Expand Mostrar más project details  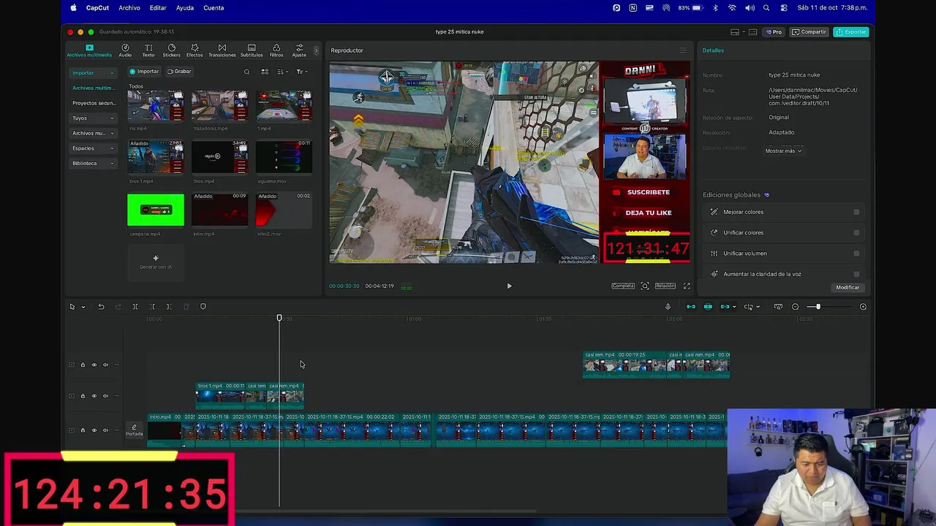click(x=783, y=151)
